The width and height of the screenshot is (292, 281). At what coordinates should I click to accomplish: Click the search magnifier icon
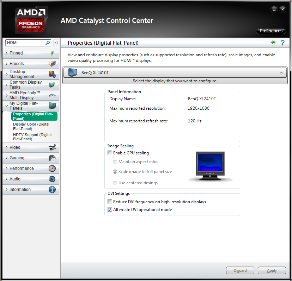[48, 43]
